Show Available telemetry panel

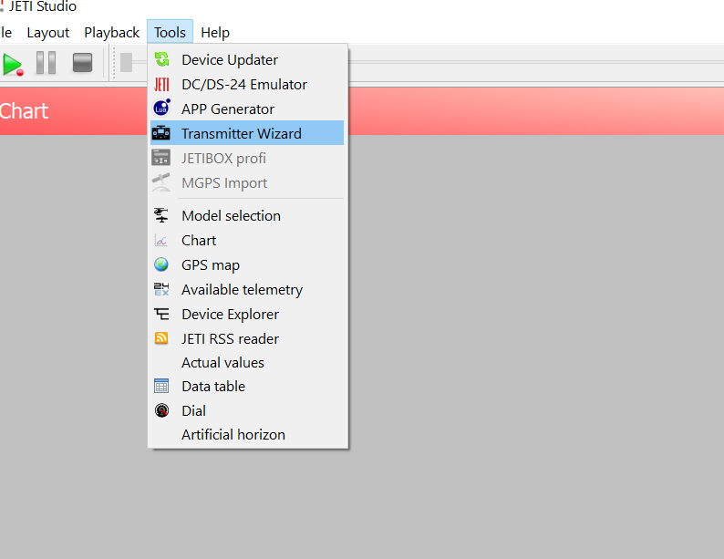coord(247,289)
